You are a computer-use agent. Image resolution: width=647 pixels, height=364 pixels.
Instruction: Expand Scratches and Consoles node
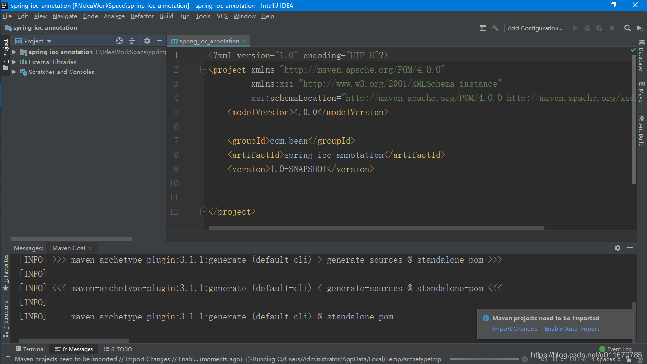pos(14,72)
